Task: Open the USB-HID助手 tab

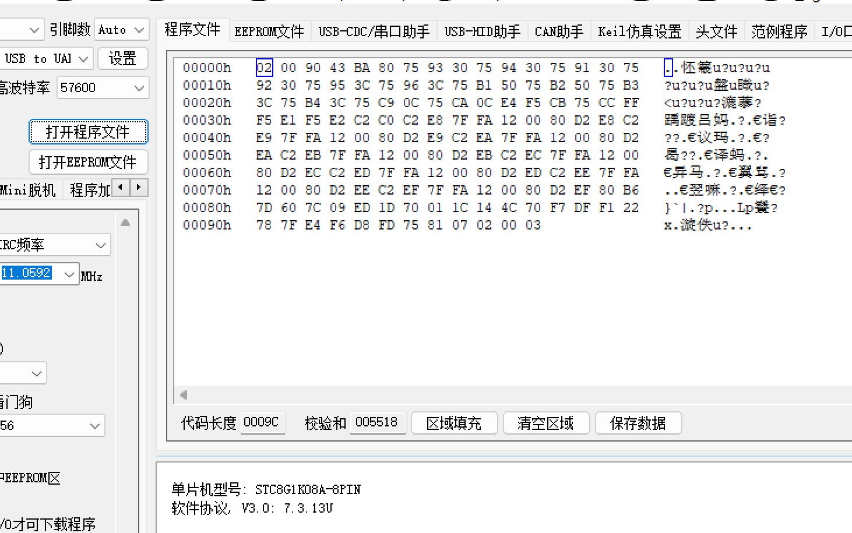Action: 483,31
